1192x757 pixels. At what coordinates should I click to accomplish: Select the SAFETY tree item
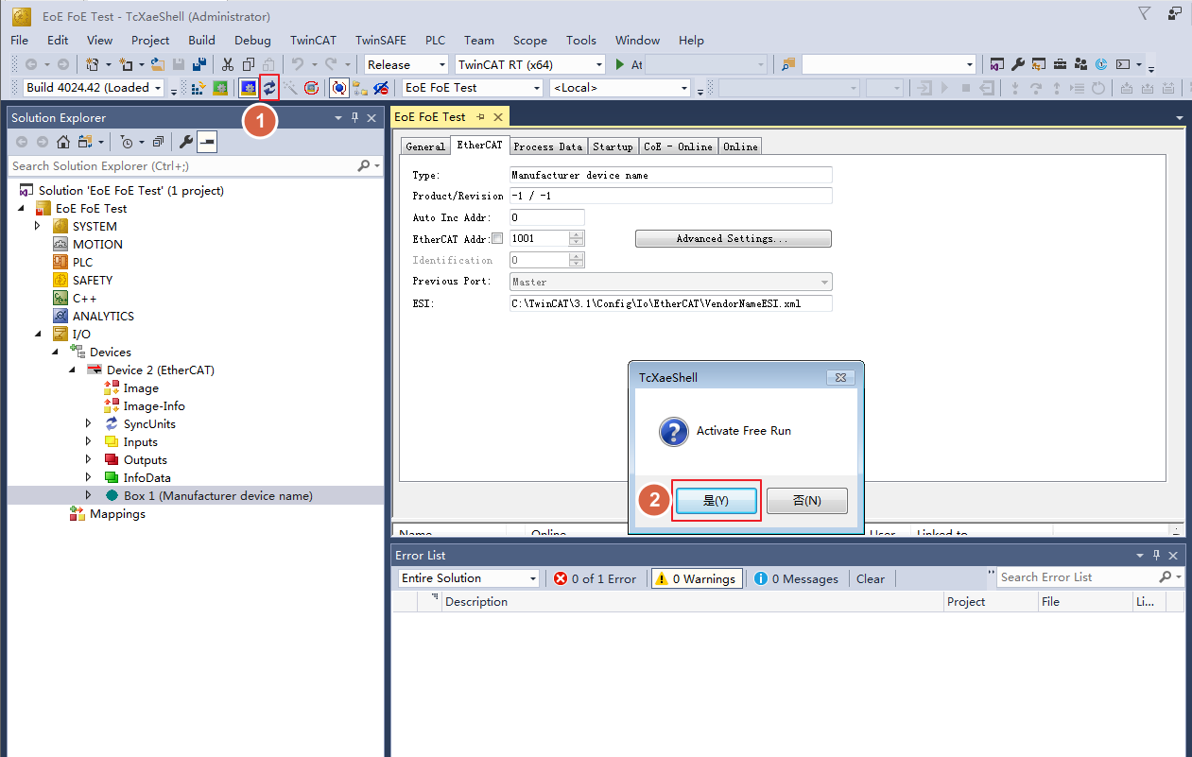coord(93,280)
